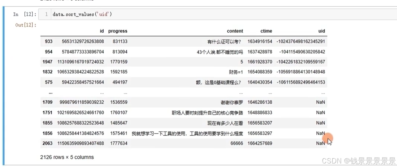Screen dimensions: 397x167
Task: Select row index 1709
Action: tap(47, 102)
